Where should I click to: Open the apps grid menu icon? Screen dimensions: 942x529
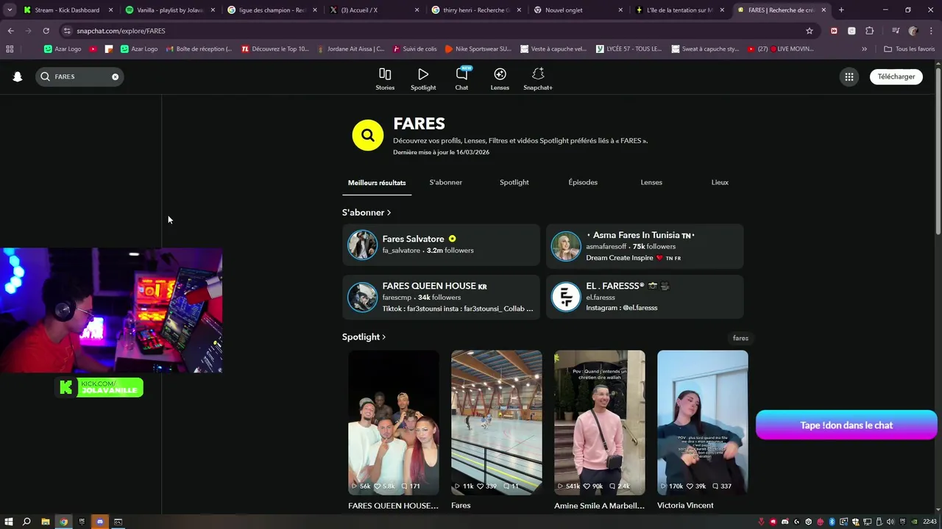(849, 76)
